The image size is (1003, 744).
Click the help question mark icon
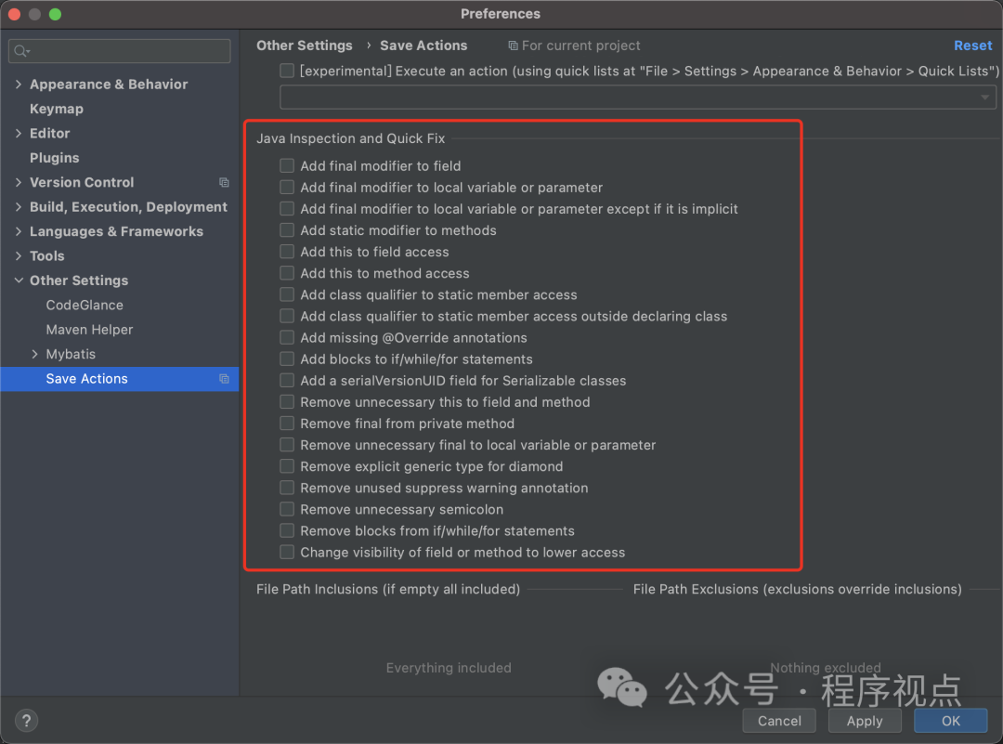26,721
